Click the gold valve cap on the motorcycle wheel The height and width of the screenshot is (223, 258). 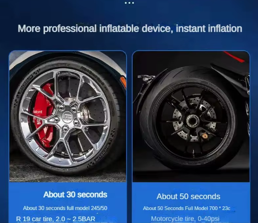(205, 136)
